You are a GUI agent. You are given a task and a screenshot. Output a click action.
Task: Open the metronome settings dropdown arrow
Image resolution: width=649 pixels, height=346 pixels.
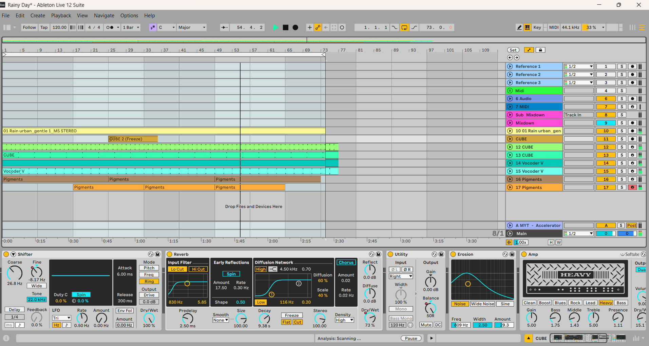[x=118, y=27]
